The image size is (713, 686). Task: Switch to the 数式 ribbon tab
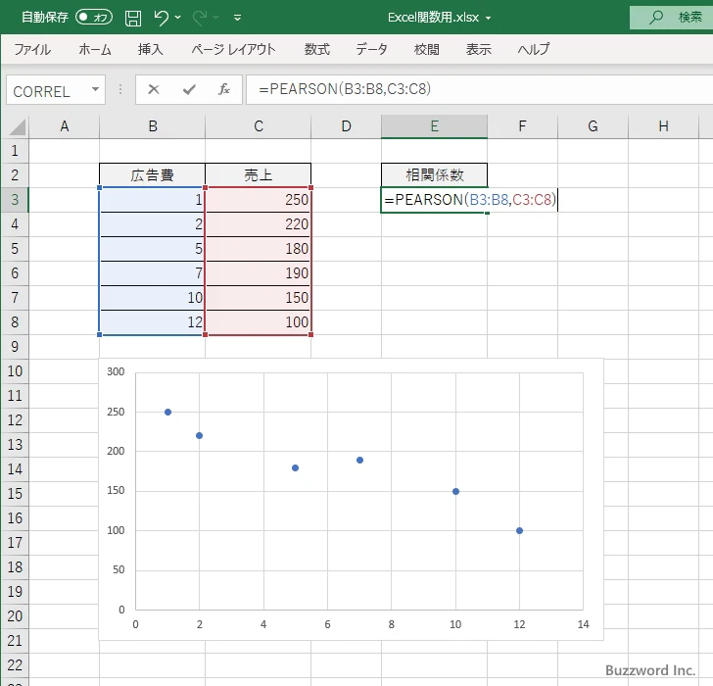[x=316, y=49]
